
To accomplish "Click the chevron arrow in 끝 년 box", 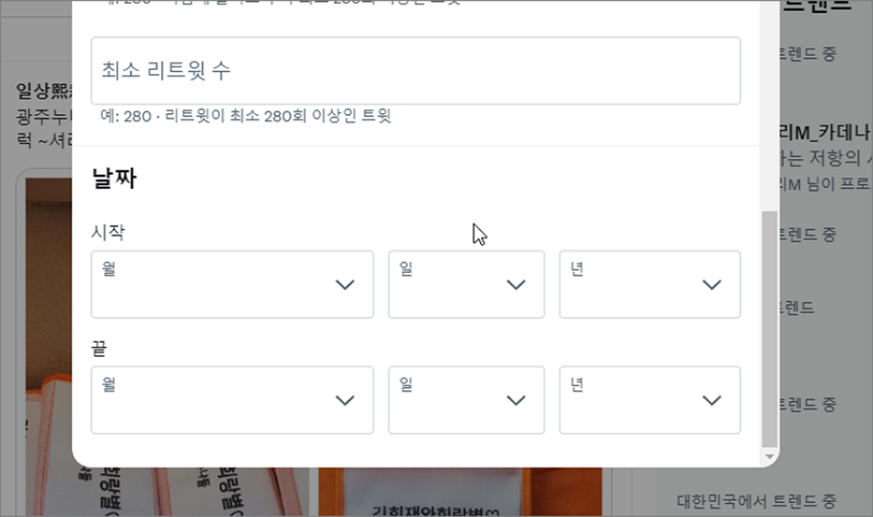I will coord(712,400).
